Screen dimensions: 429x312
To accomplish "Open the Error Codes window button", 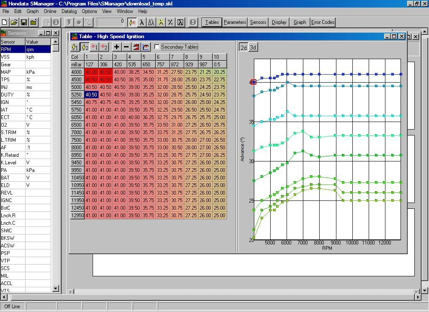I will (323, 22).
